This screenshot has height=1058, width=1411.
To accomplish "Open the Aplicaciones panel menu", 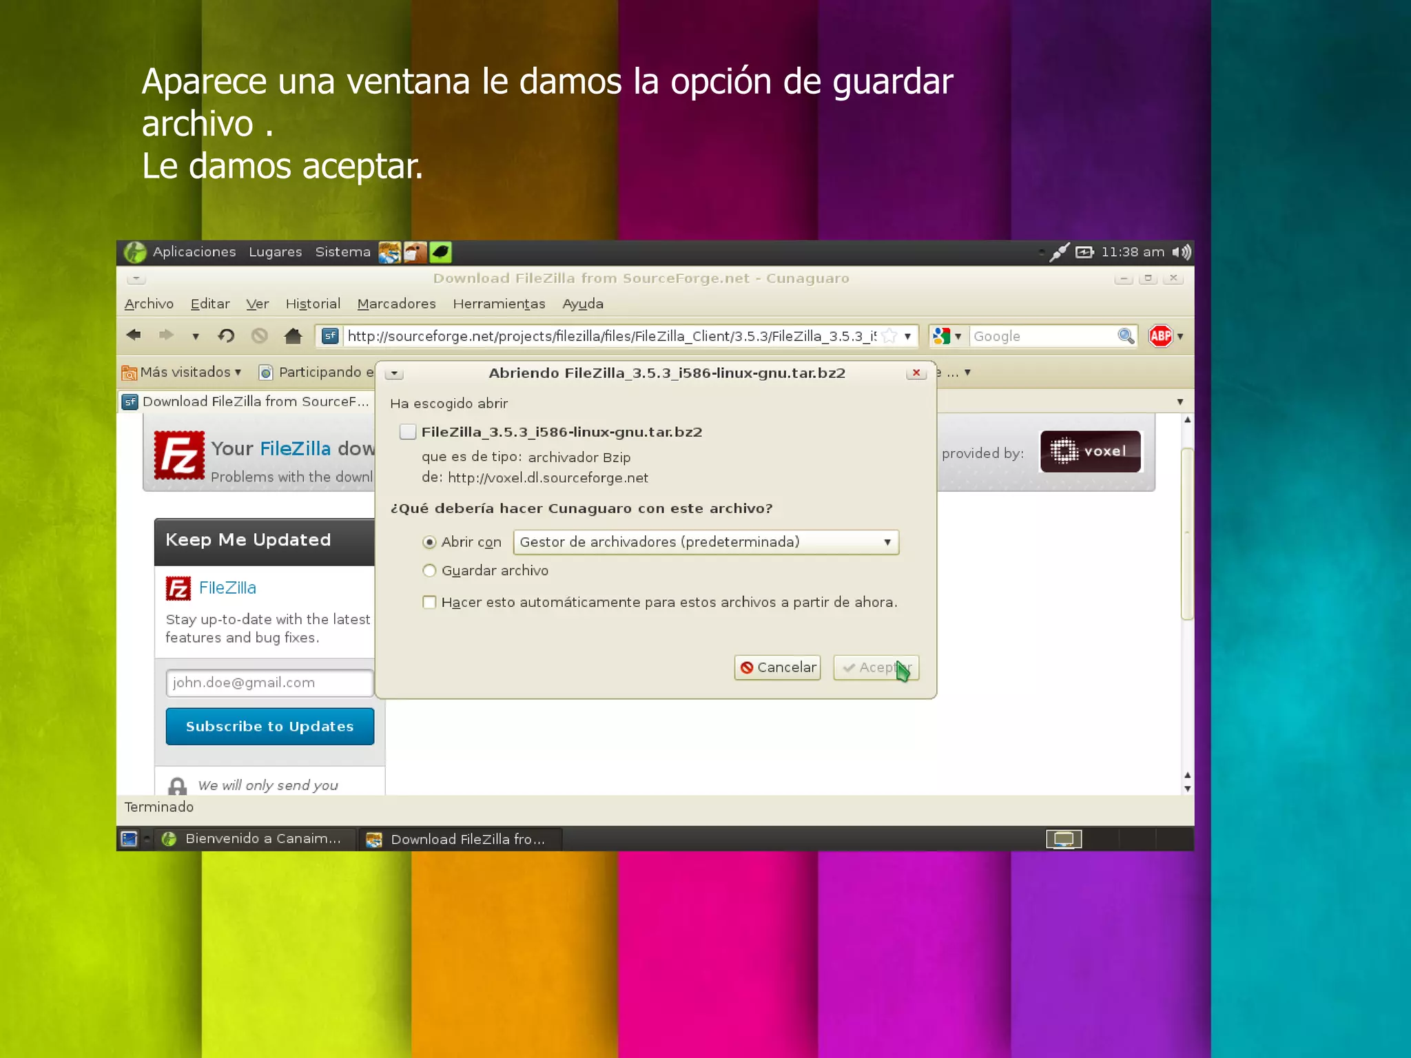I will click(194, 252).
